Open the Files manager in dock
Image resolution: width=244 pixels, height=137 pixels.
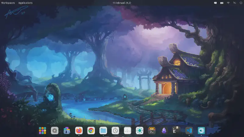(x=103, y=131)
